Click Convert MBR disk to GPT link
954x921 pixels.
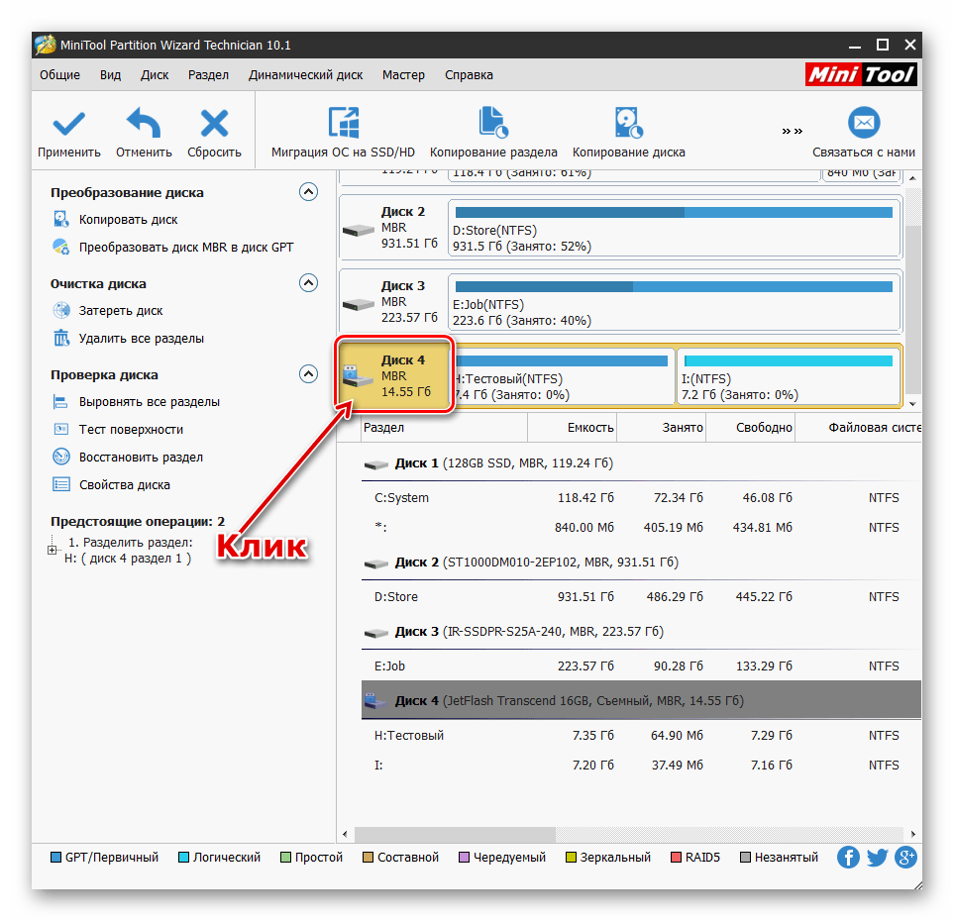[x=186, y=248]
